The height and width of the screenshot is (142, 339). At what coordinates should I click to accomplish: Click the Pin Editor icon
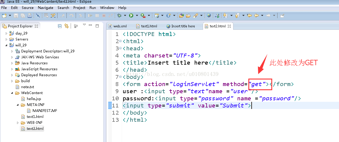click(282, 15)
